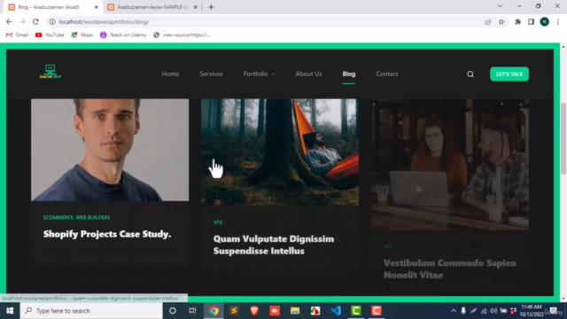Click the cafe laptop post thumbnail
Screen dimensions: 567x319
(450, 165)
